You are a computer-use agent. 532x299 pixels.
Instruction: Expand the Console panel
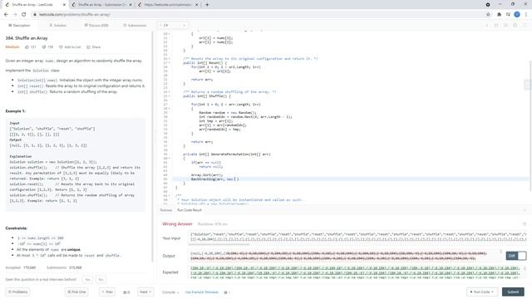click(x=170, y=292)
